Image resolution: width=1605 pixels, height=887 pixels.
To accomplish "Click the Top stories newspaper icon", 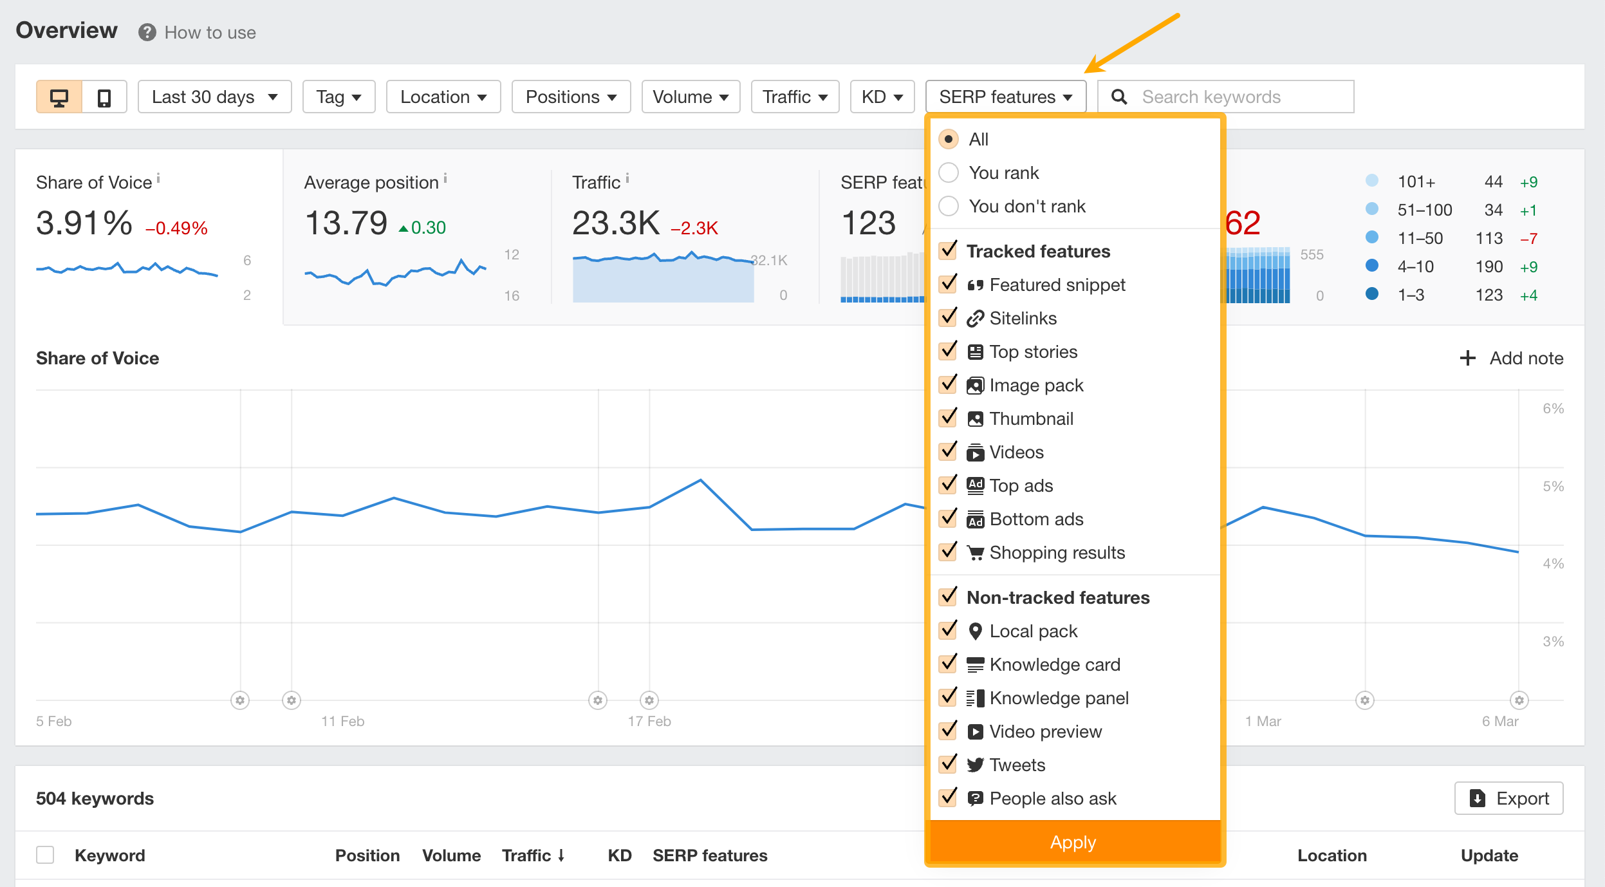I will click(976, 352).
